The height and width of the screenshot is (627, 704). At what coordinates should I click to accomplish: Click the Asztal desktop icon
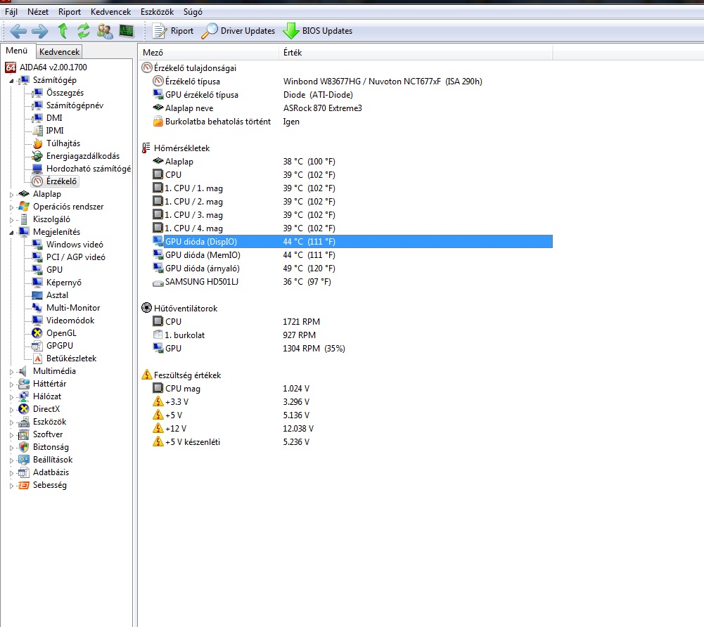[37, 295]
